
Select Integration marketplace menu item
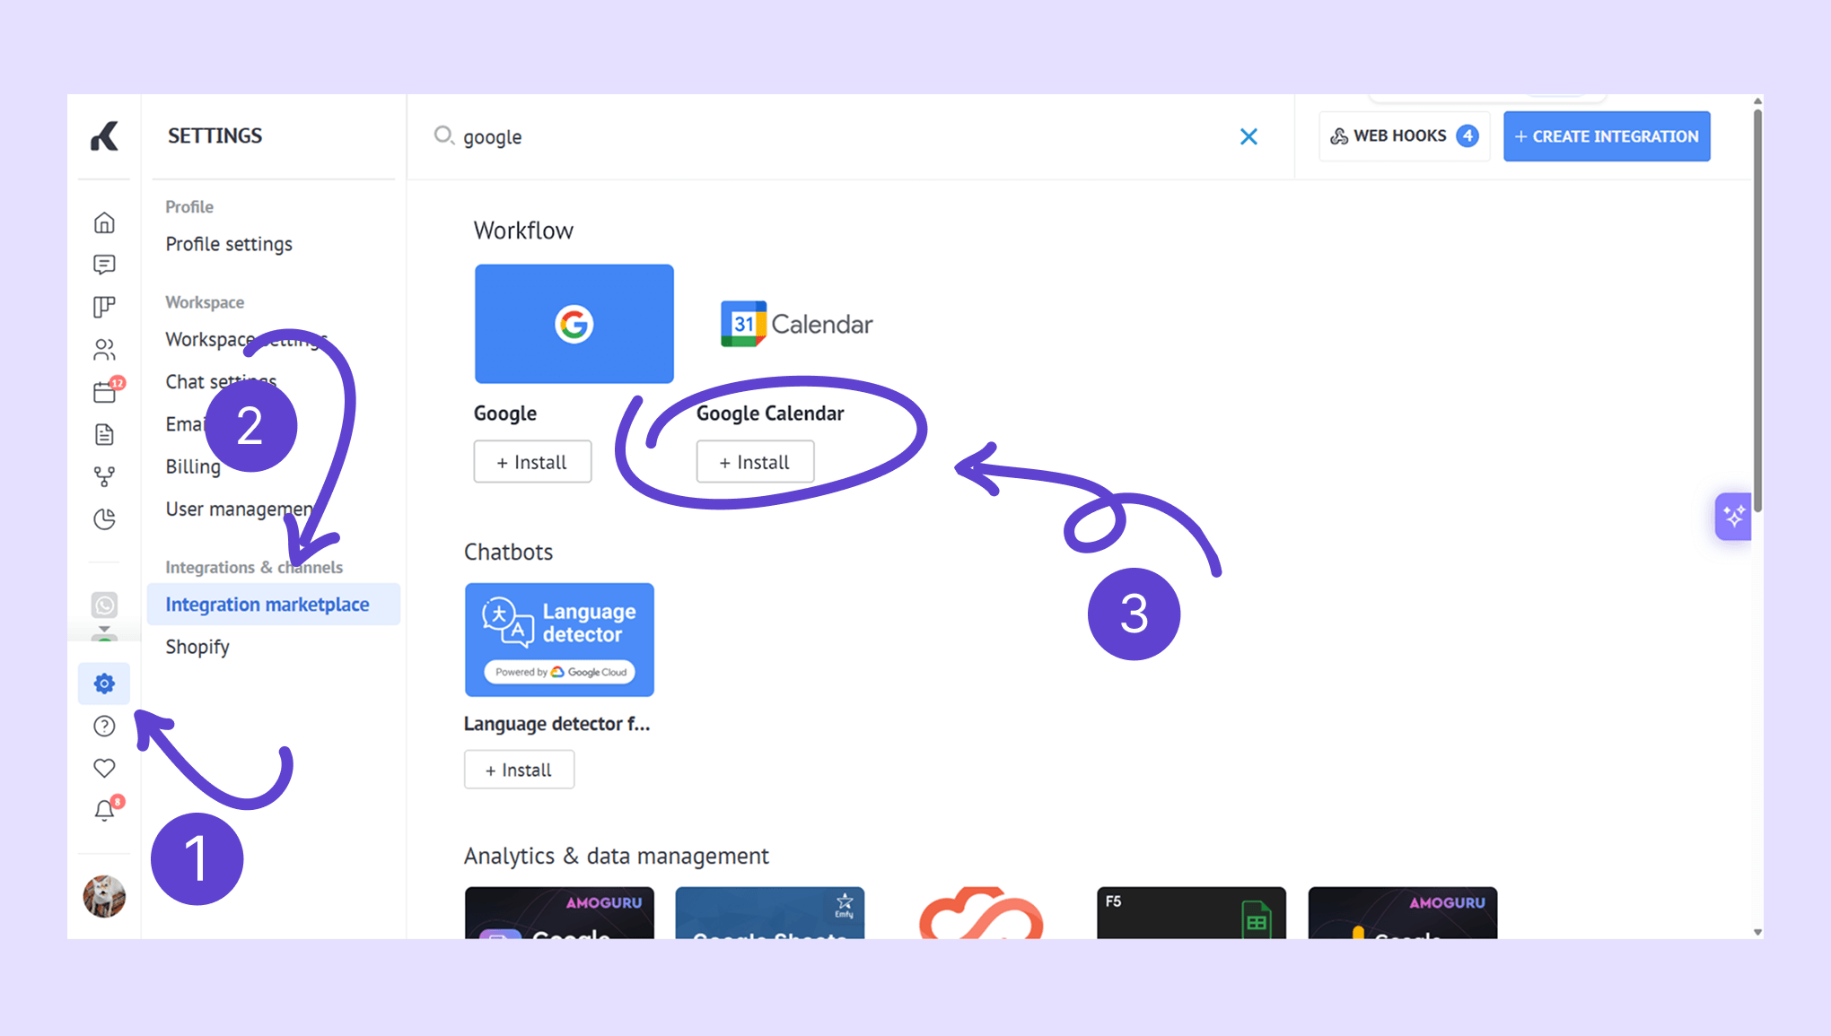267,605
